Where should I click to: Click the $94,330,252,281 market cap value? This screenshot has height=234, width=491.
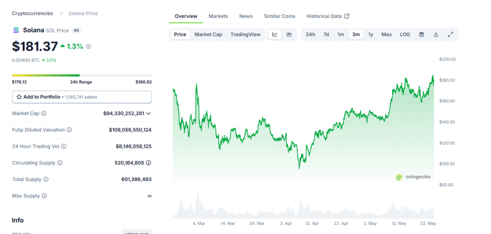(x=124, y=113)
